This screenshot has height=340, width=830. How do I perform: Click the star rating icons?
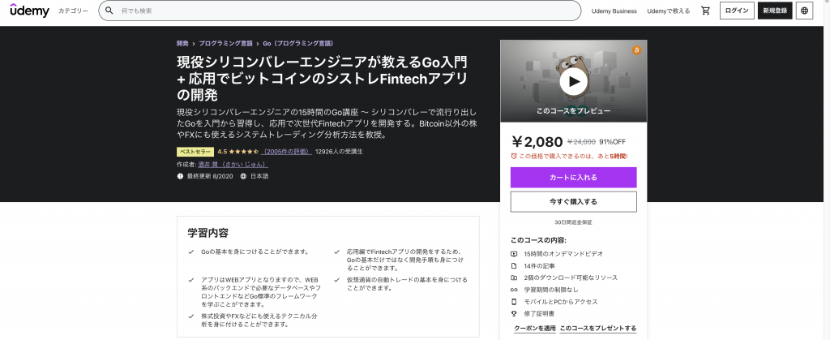243,152
